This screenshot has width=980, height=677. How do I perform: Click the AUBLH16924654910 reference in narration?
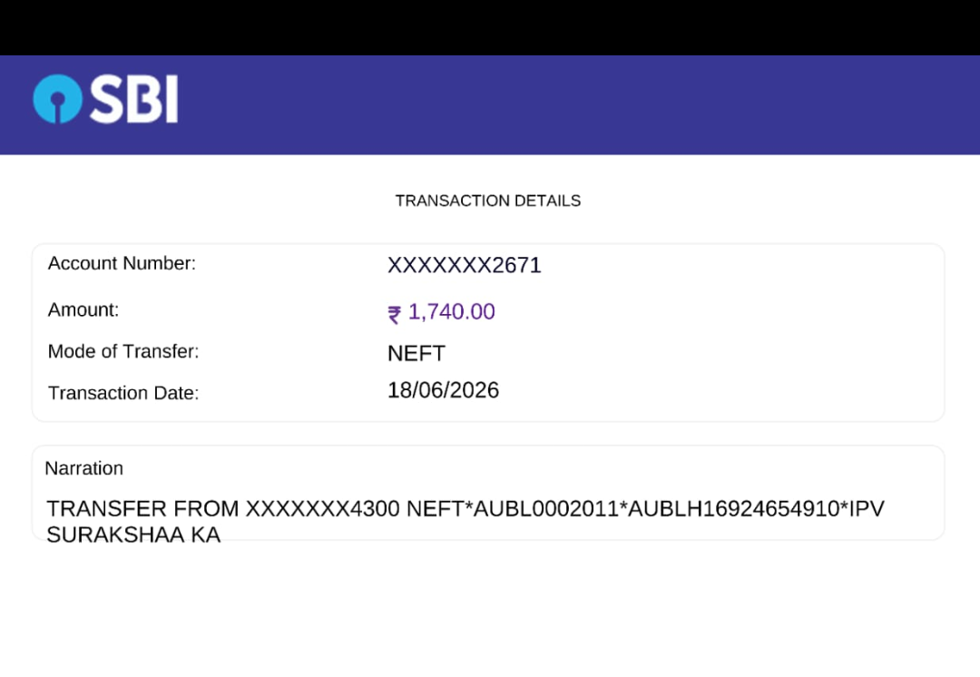(x=734, y=509)
